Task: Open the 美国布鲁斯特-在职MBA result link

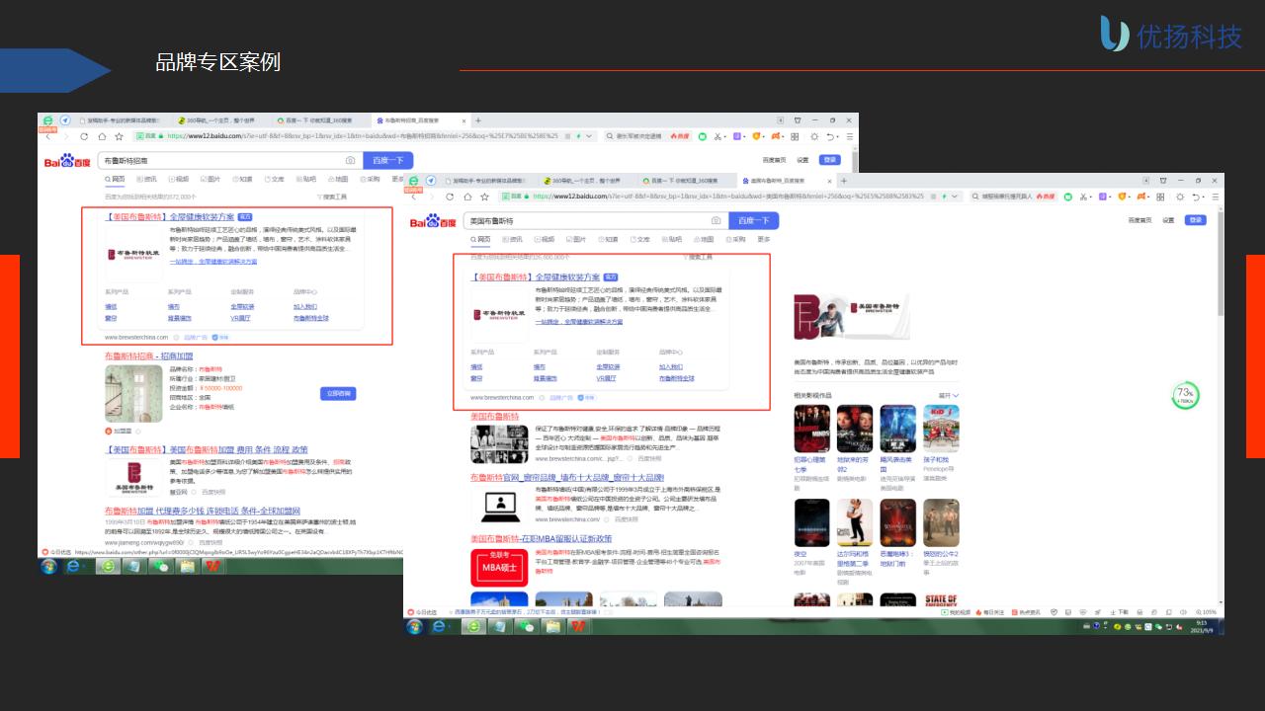Action: (x=542, y=538)
